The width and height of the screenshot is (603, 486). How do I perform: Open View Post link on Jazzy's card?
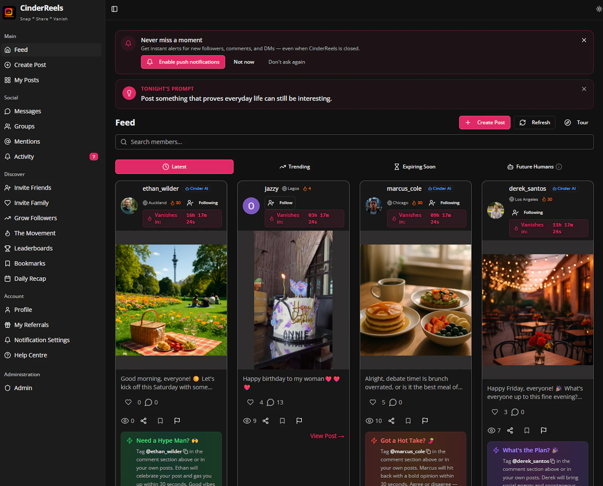point(327,436)
